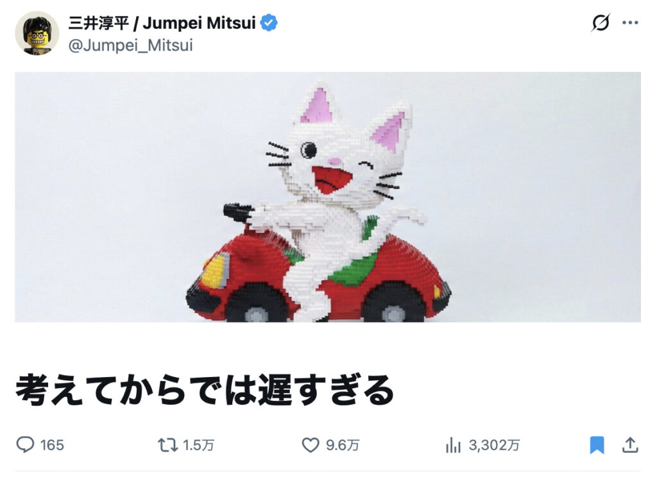Click the blue verified checkmark badge
Image resolution: width=657 pixels, height=481 pixels.
coord(269,22)
